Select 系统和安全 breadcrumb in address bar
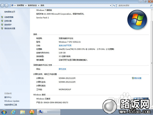 point(32,6)
